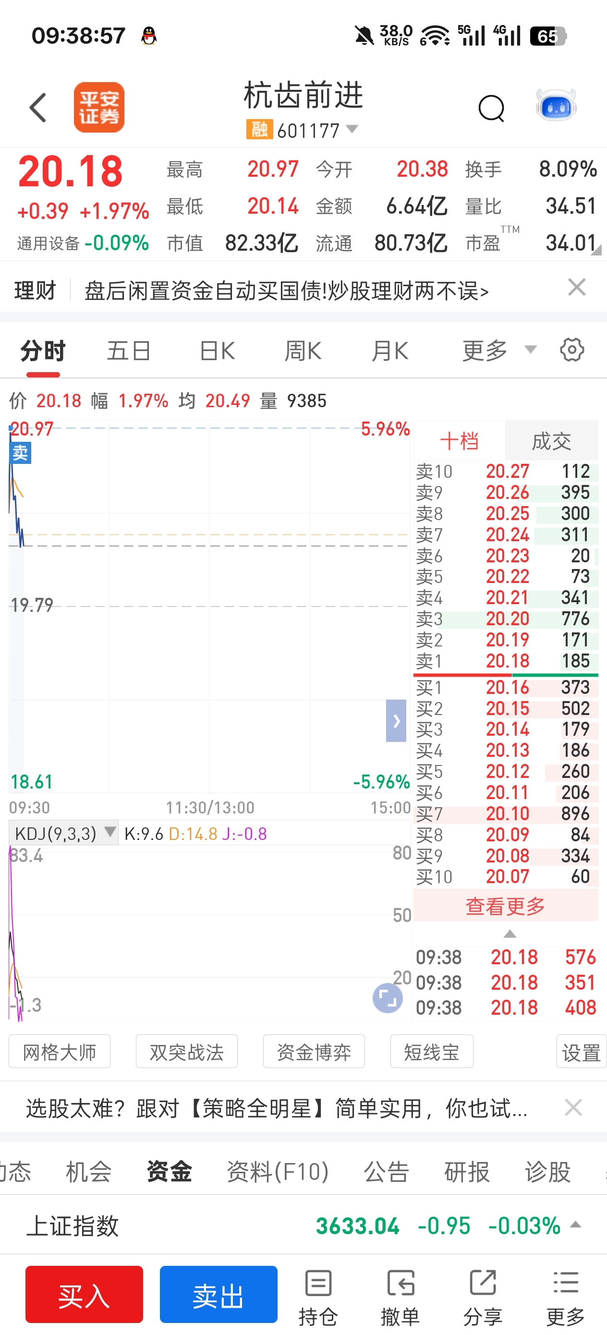Tap the 通用设备 sector label

click(48, 243)
